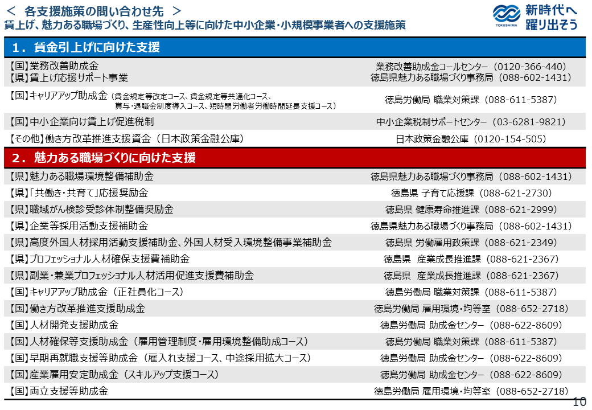Click 【県】賃上げ応援サポート事業 entry
This screenshot has width=592, height=410.
(68, 78)
